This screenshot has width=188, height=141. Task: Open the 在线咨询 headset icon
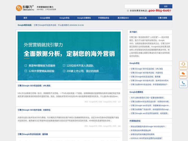[183, 65]
